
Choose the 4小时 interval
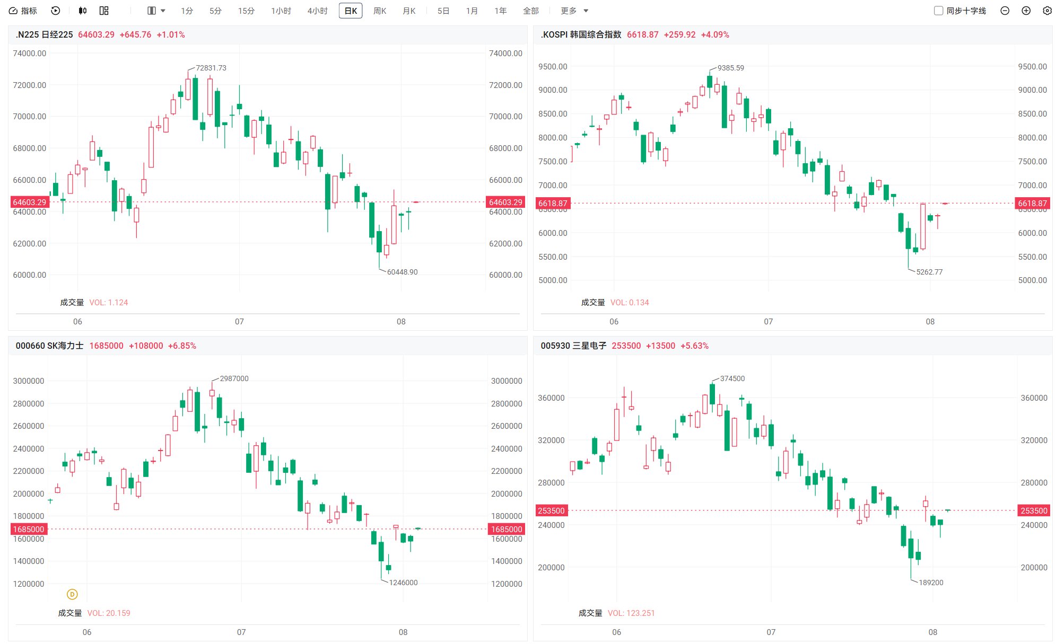[318, 11]
